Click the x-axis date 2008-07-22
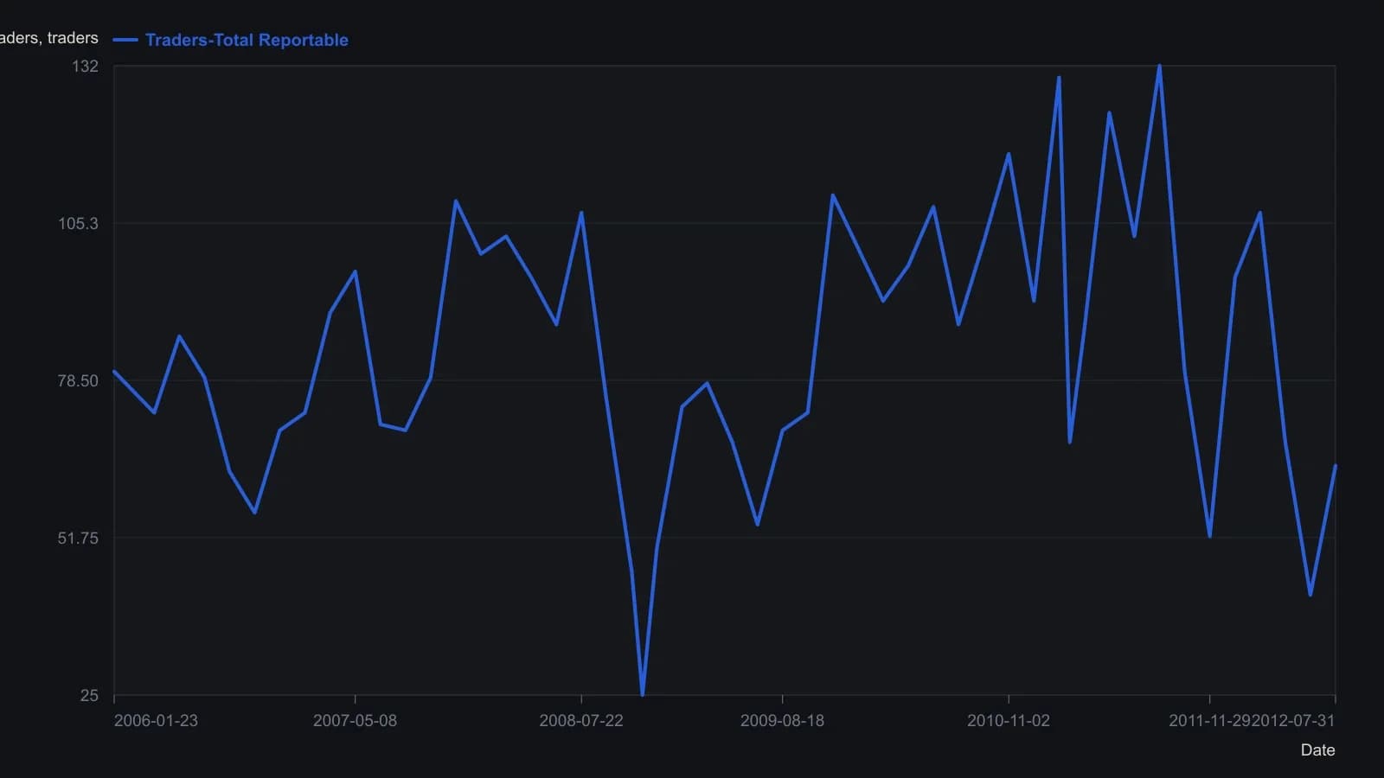Viewport: 1384px width, 778px height. pos(581,721)
